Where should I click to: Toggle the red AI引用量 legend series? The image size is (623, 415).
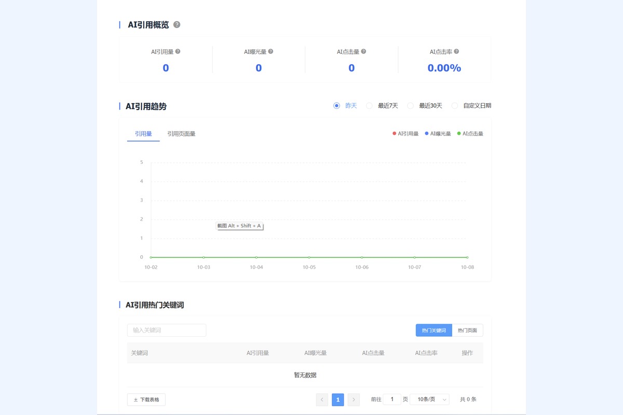[x=405, y=134]
